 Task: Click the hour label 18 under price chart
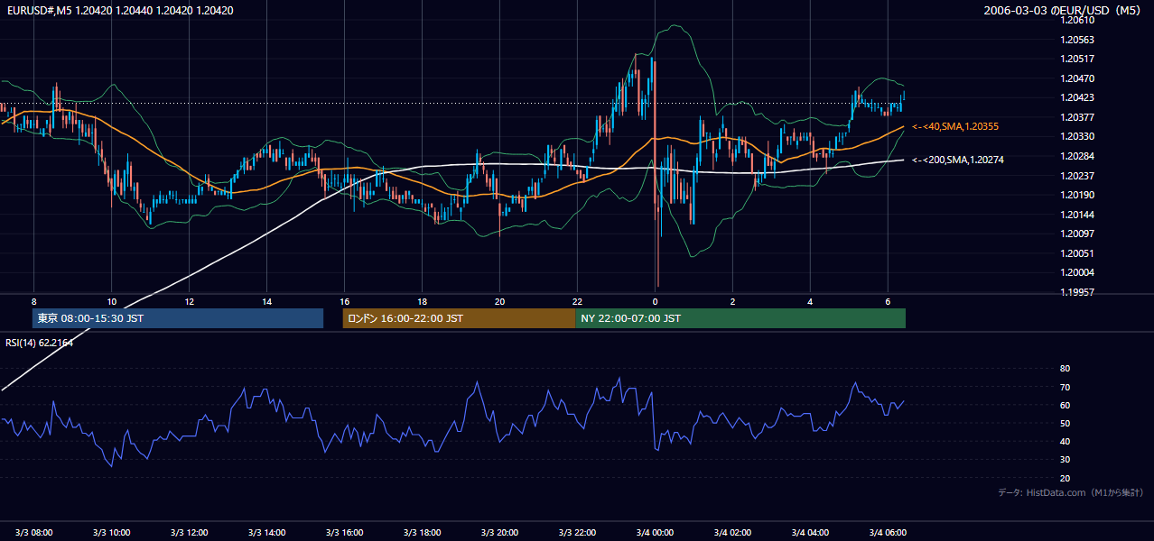coord(422,301)
